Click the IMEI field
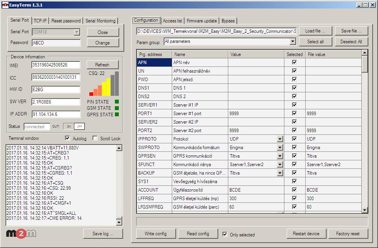378x248 pixels. (x=56, y=65)
